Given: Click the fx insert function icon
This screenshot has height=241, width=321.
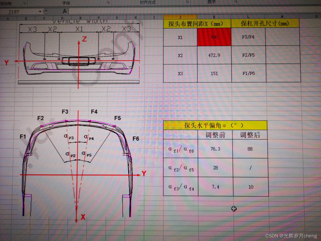Looking at the screenshot, I should coord(65,11).
